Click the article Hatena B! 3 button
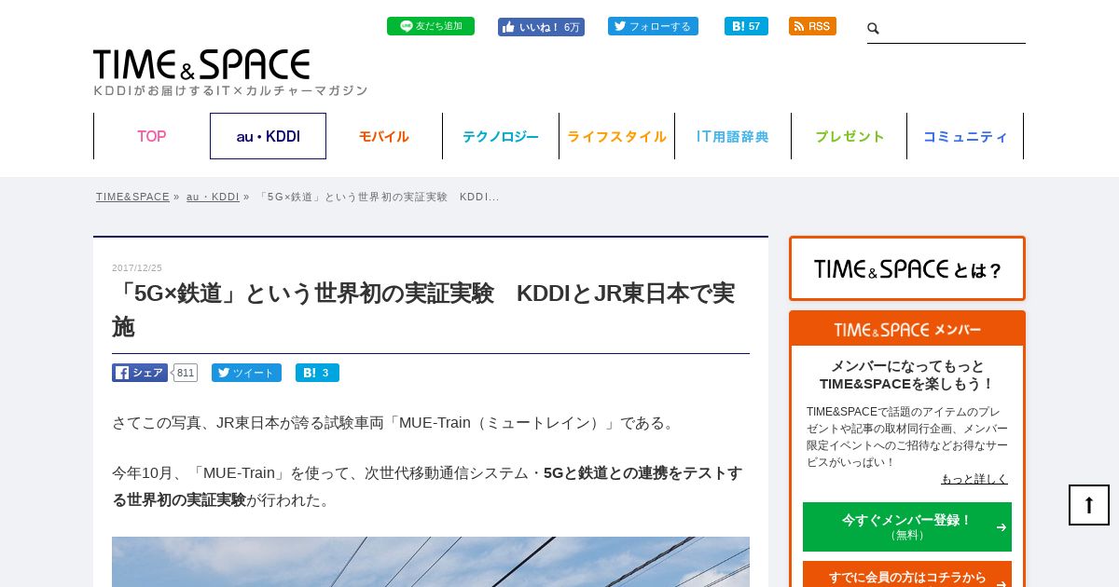 [317, 373]
